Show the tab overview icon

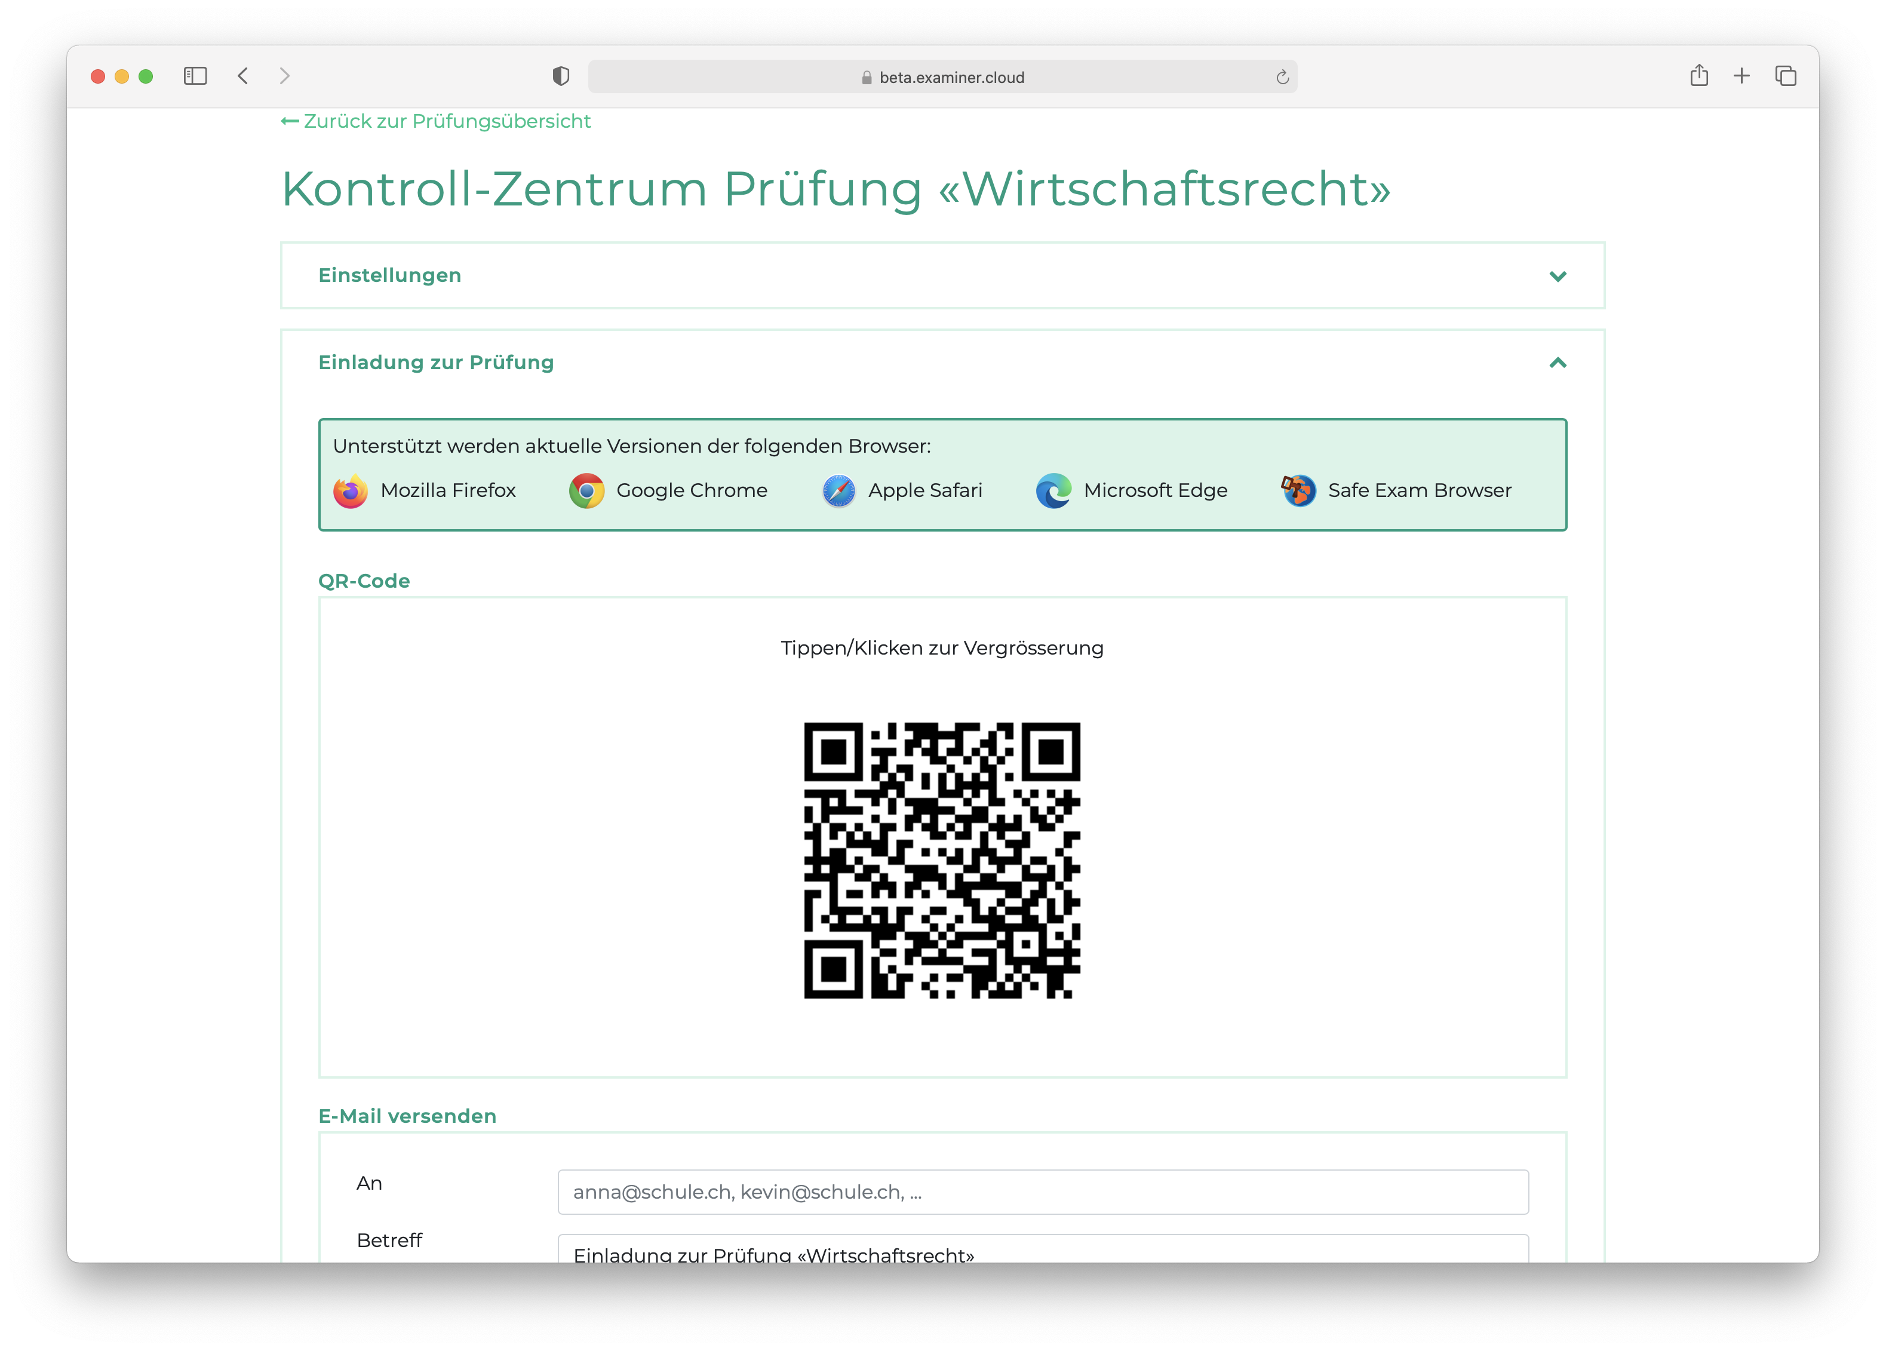(1786, 76)
